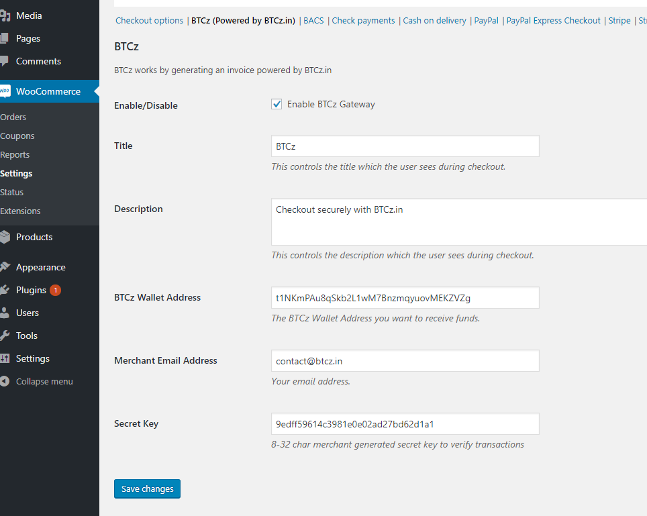Open Plugins via the plug icon

pyautogui.click(x=5, y=290)
